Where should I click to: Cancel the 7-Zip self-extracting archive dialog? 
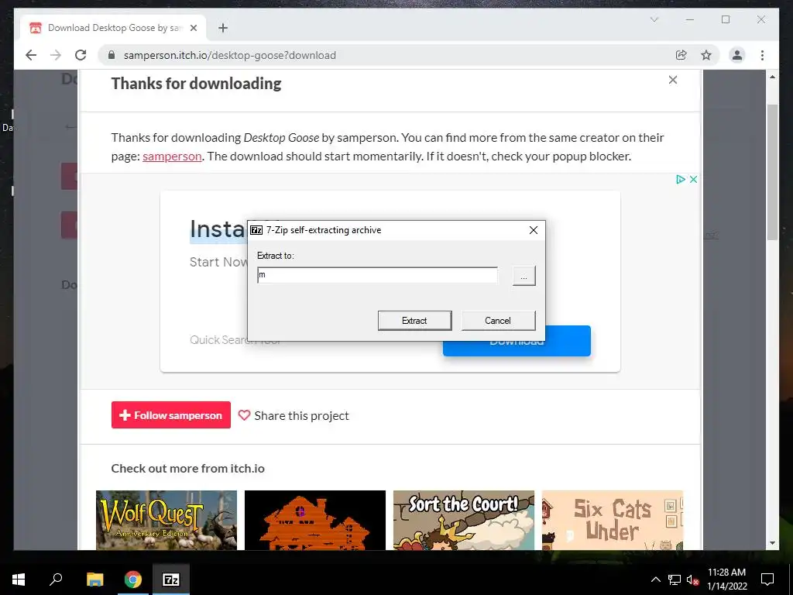[498, 321]
